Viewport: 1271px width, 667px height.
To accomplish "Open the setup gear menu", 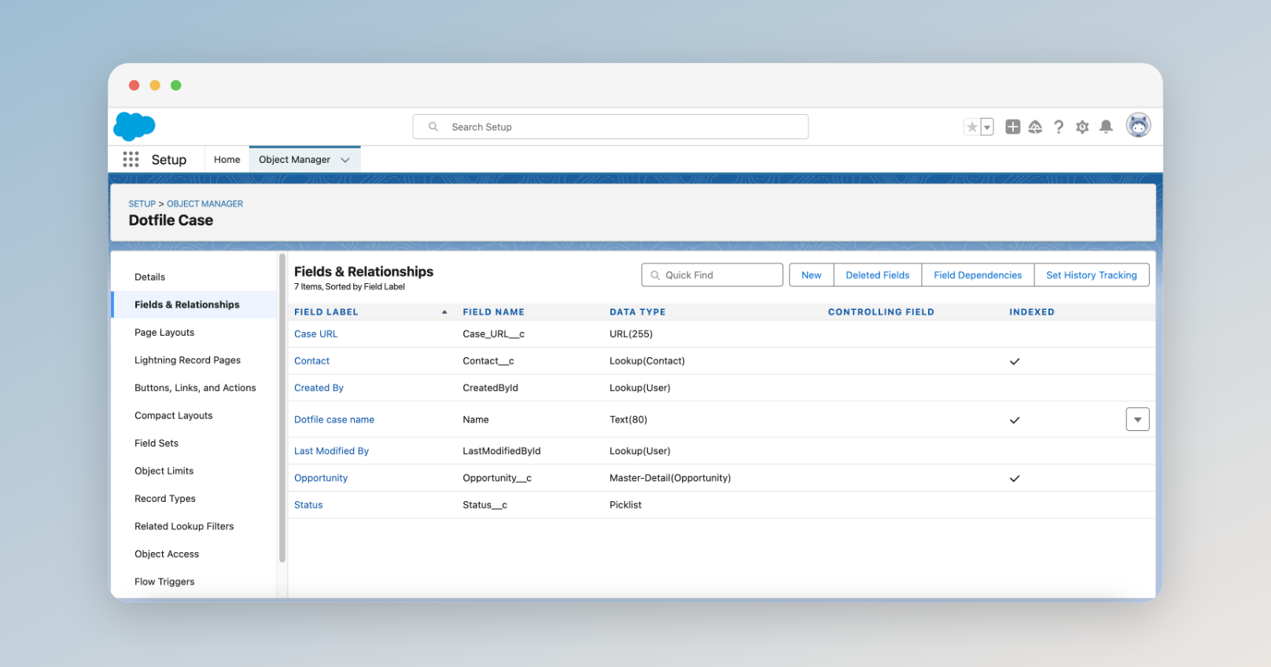I will (x=1082, y=127).
